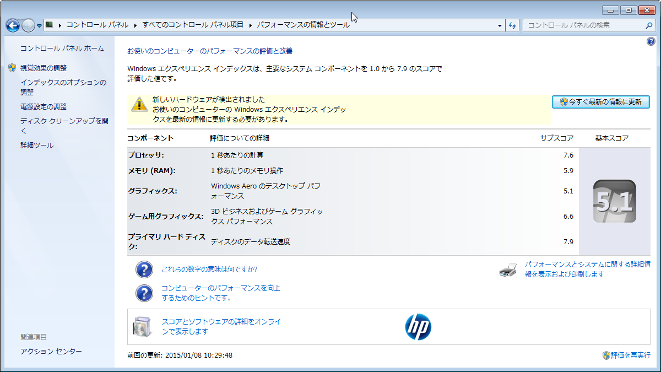
Task: Click the コンポーネント column header
Action: tap(150, 138)
